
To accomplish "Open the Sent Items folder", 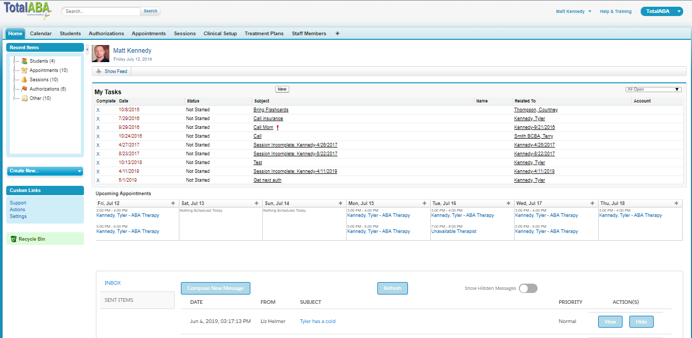I will tap(119, 300).
